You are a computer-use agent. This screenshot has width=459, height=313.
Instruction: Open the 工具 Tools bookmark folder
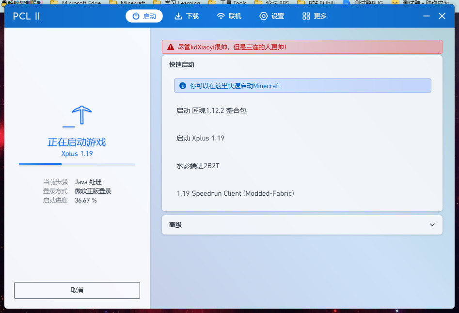pos(227,2)
